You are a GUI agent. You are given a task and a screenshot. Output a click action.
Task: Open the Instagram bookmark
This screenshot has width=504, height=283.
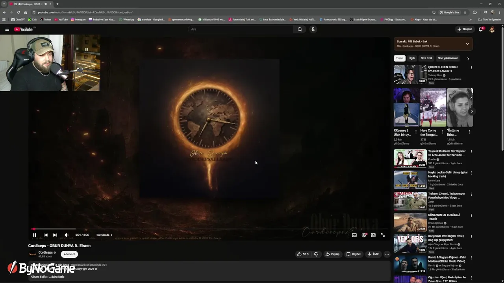pos(78,19)
